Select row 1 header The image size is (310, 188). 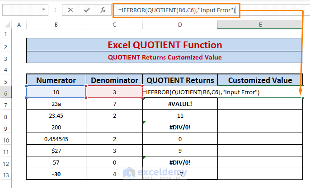click(x=5, y=34)
